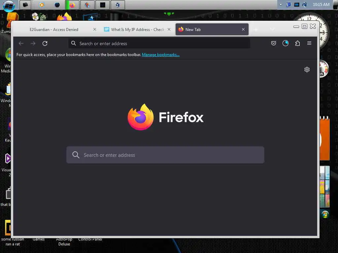Image resolution: width=338 pixels, height=253 pixels.
Task: Select the AstroPop Deluxe desktop icon label
Action: (x=64, y=242)
